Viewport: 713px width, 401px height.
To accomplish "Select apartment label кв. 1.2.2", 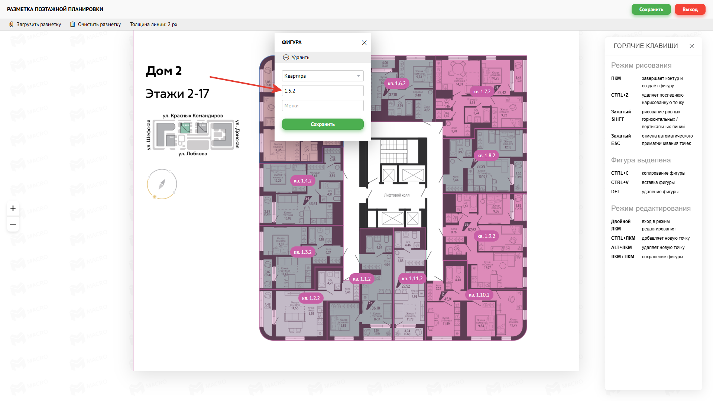I will [311, 298].
